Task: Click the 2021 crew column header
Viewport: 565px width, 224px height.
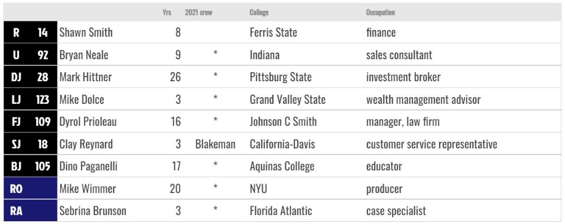Action: click(198, 12)
